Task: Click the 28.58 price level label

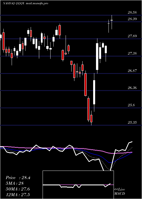Action: (132, 13)
